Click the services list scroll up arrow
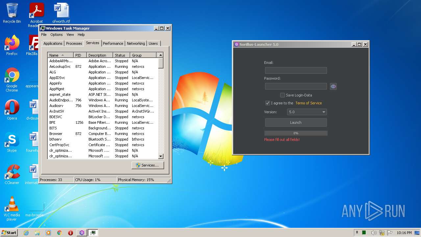This screenshot has width=421, height=237. (161, 55)
